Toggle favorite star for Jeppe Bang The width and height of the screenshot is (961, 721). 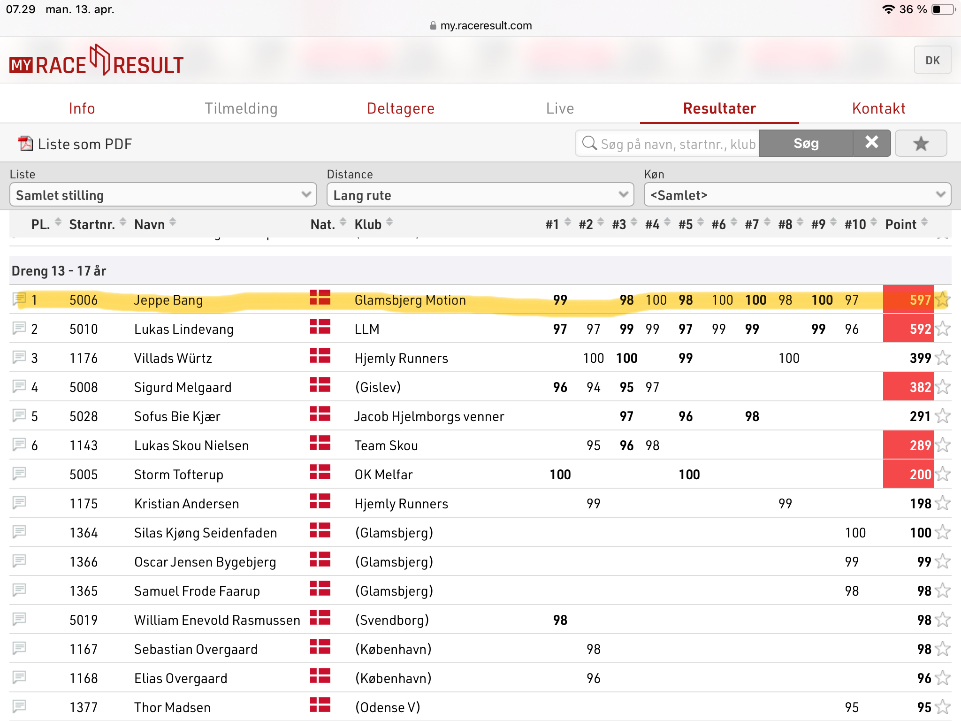click(x=942, y=299)
